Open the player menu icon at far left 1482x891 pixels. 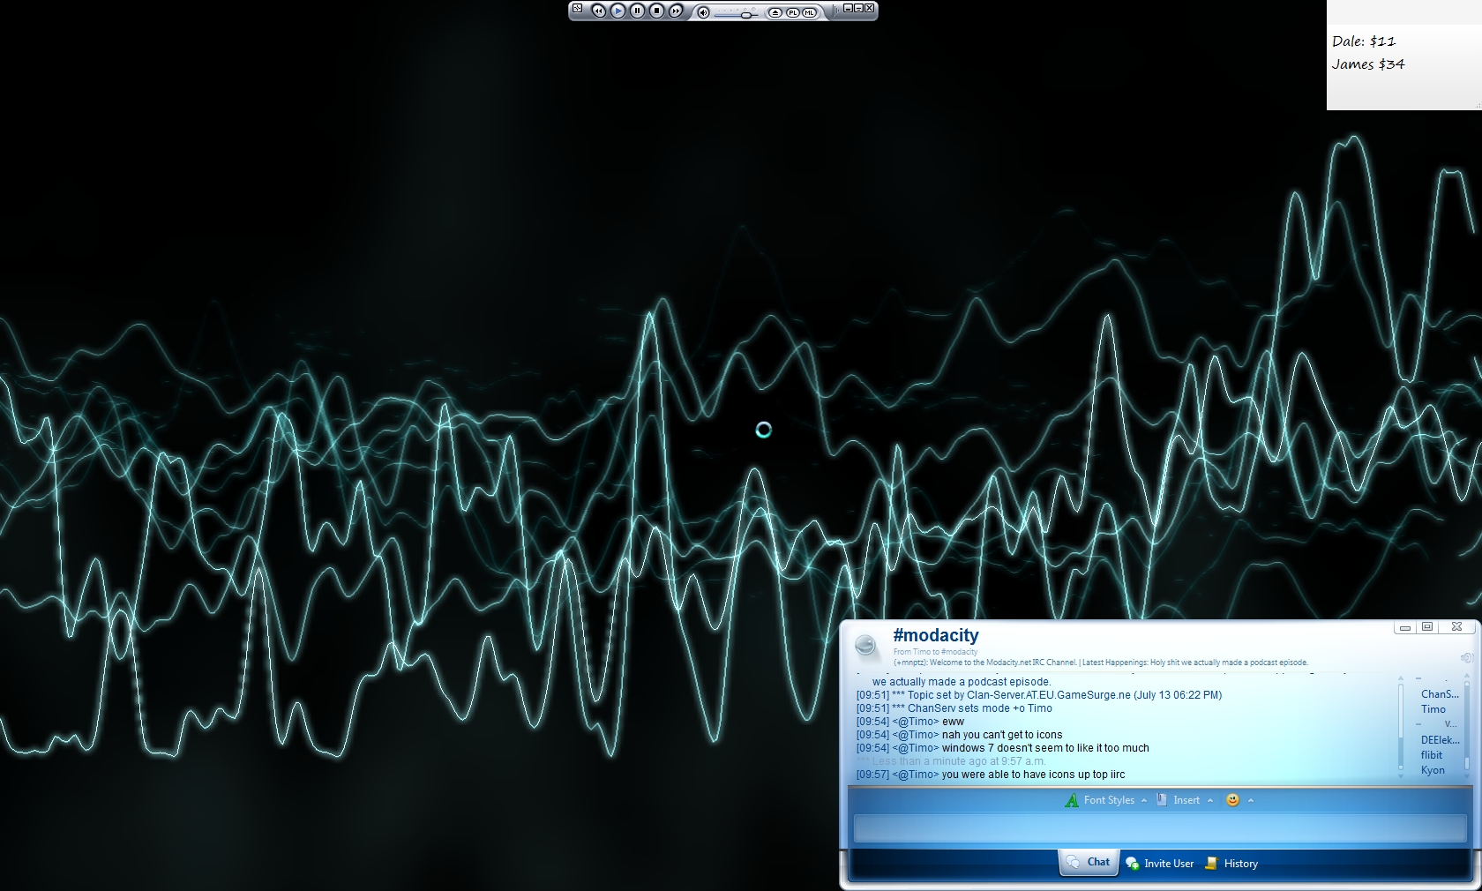577,9
